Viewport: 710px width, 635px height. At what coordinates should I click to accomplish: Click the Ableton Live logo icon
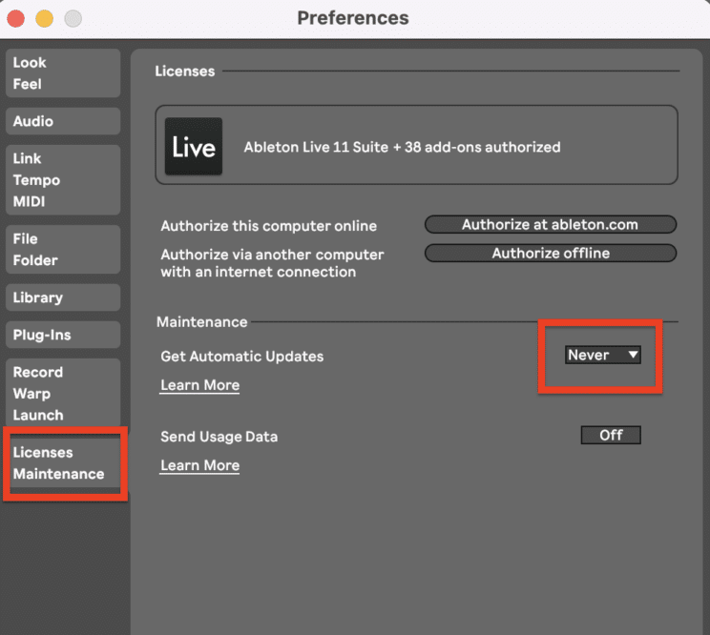tap(194, 146)
